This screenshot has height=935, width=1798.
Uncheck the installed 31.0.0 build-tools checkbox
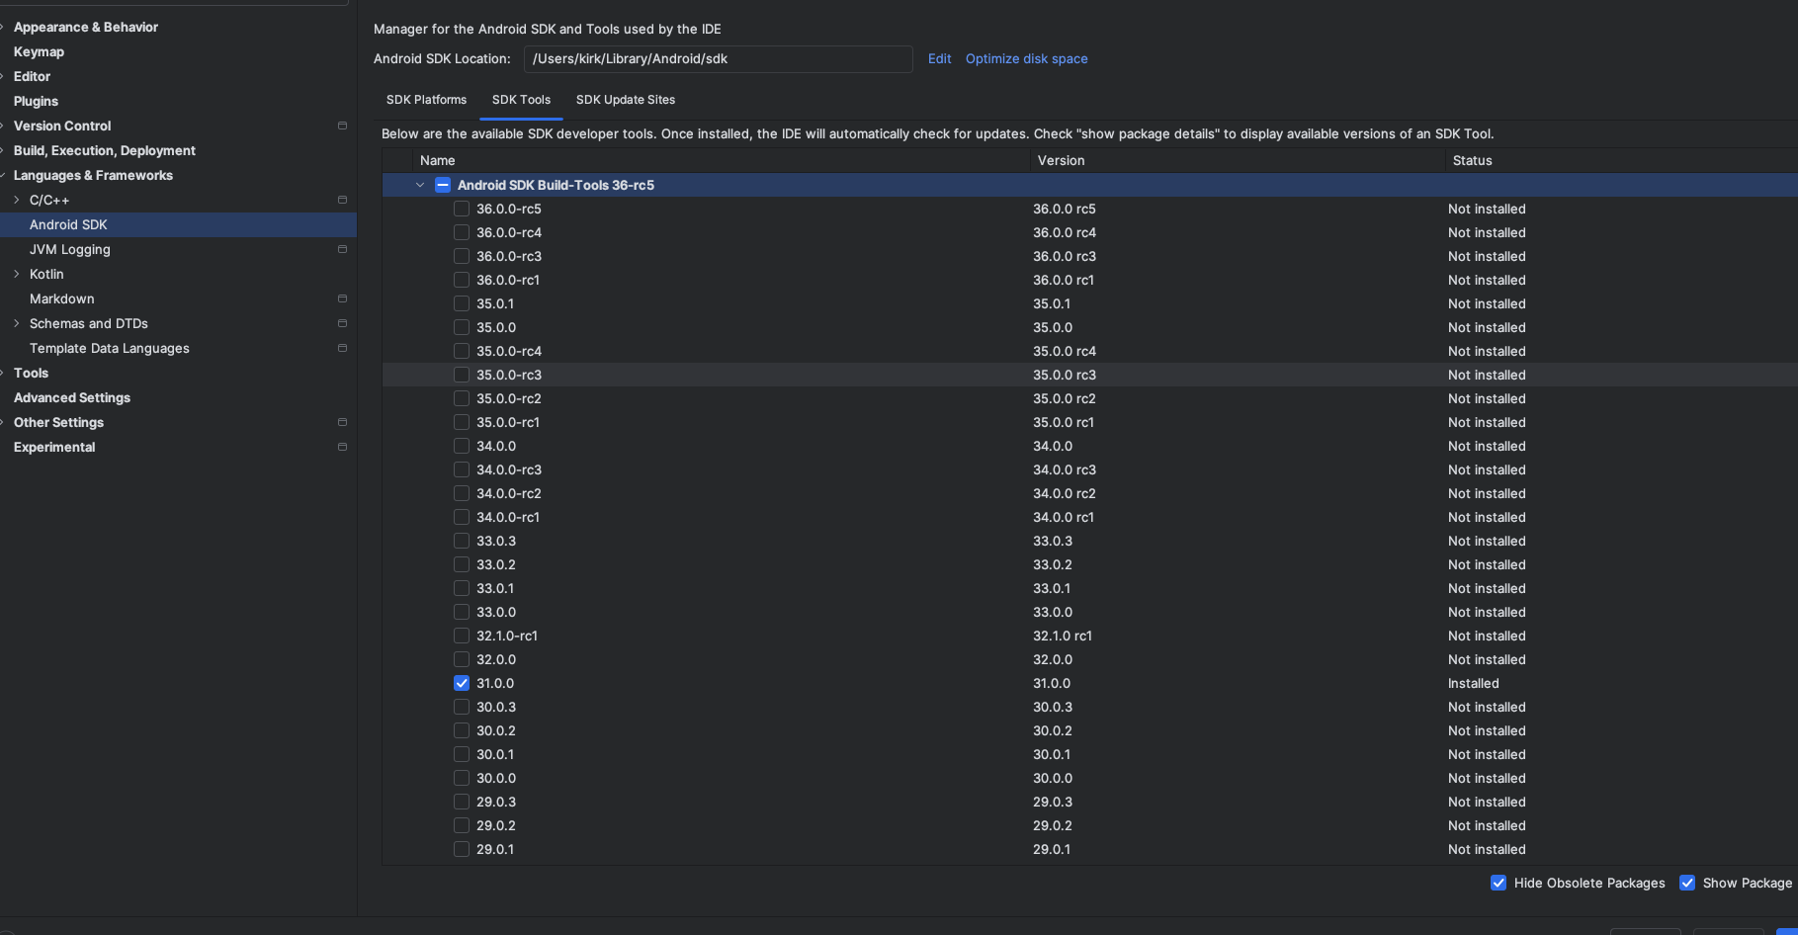pos(462,683)
